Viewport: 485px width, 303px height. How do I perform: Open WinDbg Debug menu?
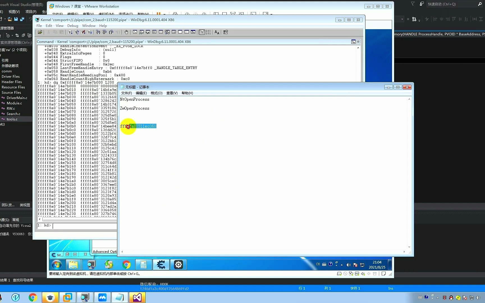[73, 26]
